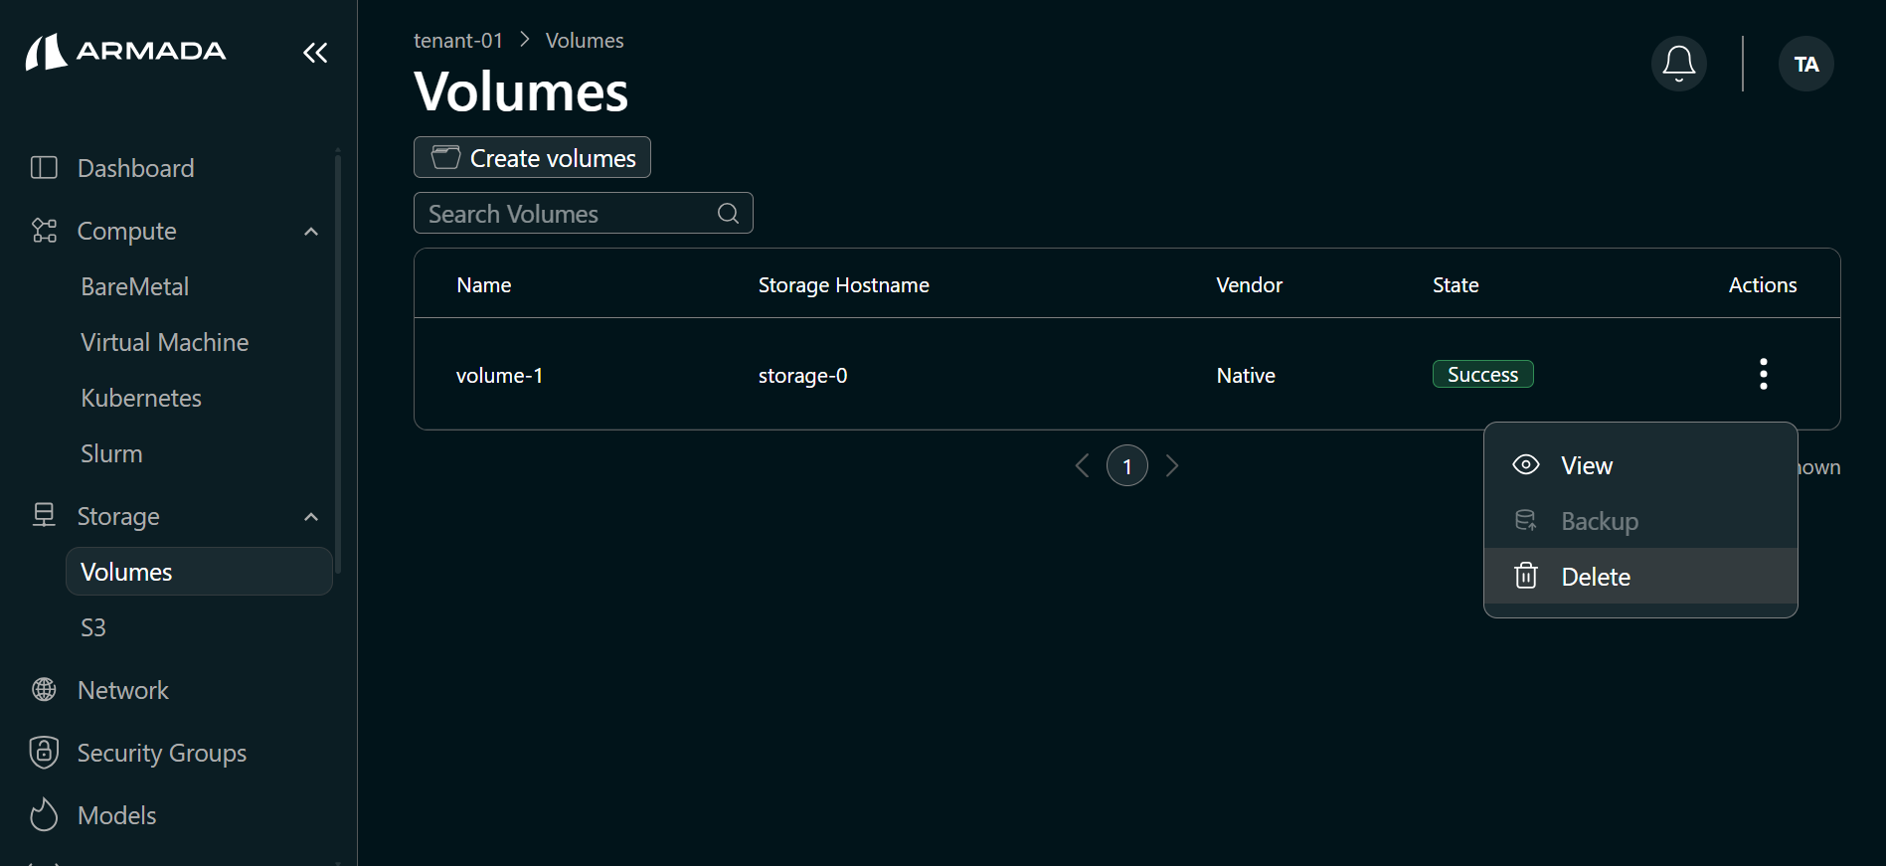
Task: Open Models page label
Action: coord(116,815)
